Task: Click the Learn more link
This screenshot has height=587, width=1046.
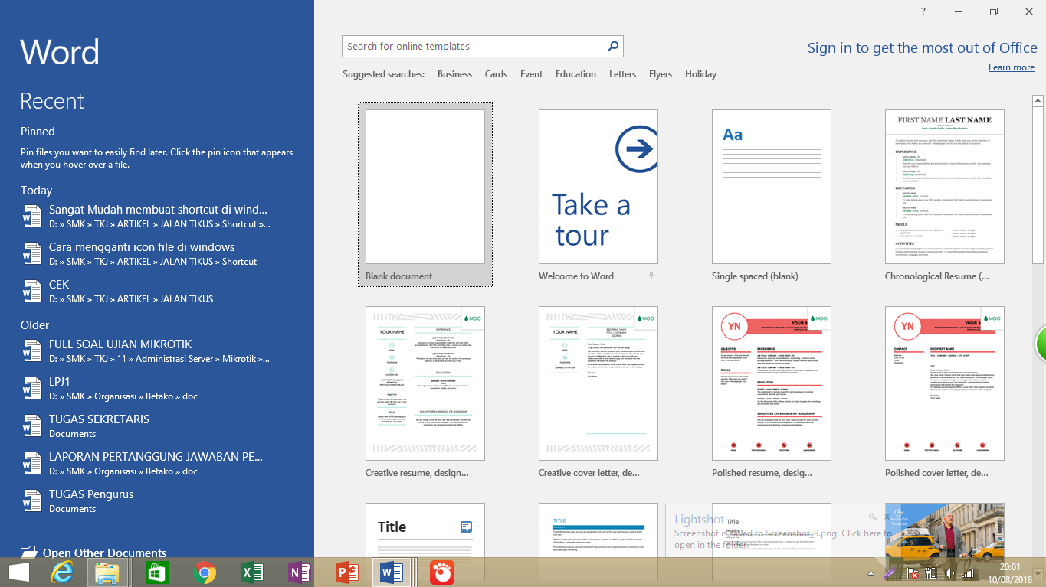Action: (x=1011, y=67)
